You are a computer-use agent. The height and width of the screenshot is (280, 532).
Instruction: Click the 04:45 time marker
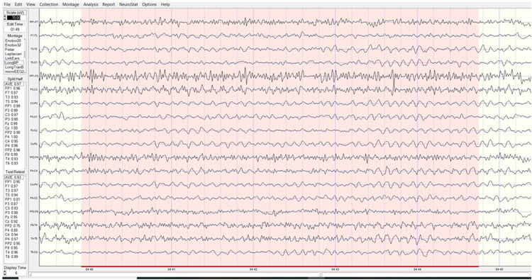point(499,269)
